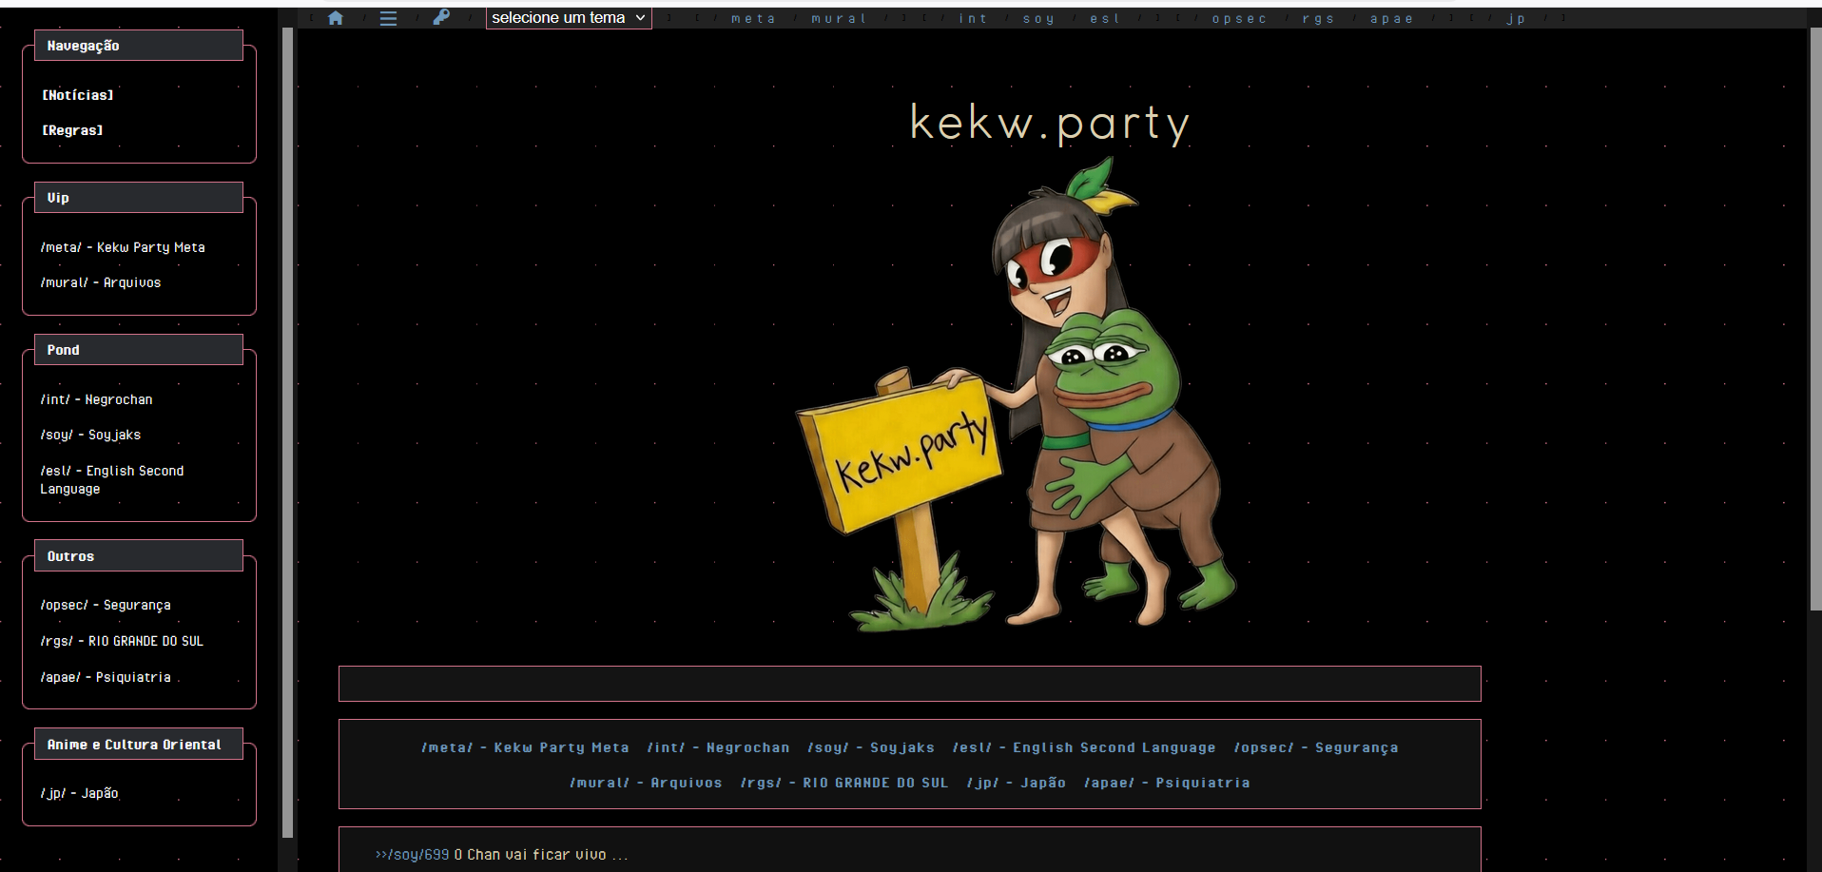Open '/meta/ - Kekw Party Meta' in main board list
Screen dimensions: 1822x872
click(525, 747)
